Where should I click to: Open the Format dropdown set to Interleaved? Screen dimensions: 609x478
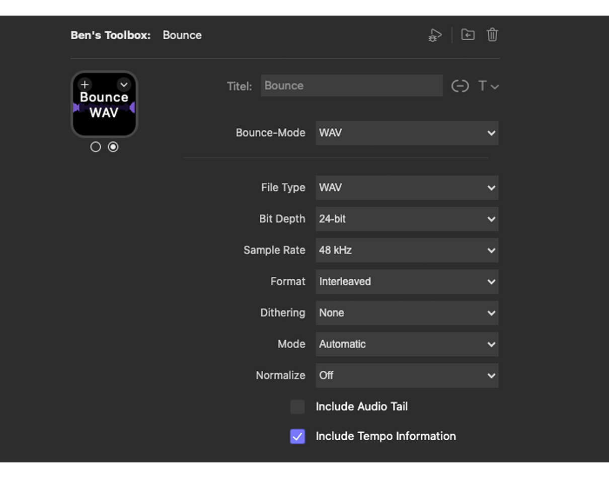(407, 281)
